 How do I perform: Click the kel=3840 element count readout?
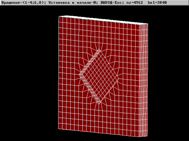point(157,3)
